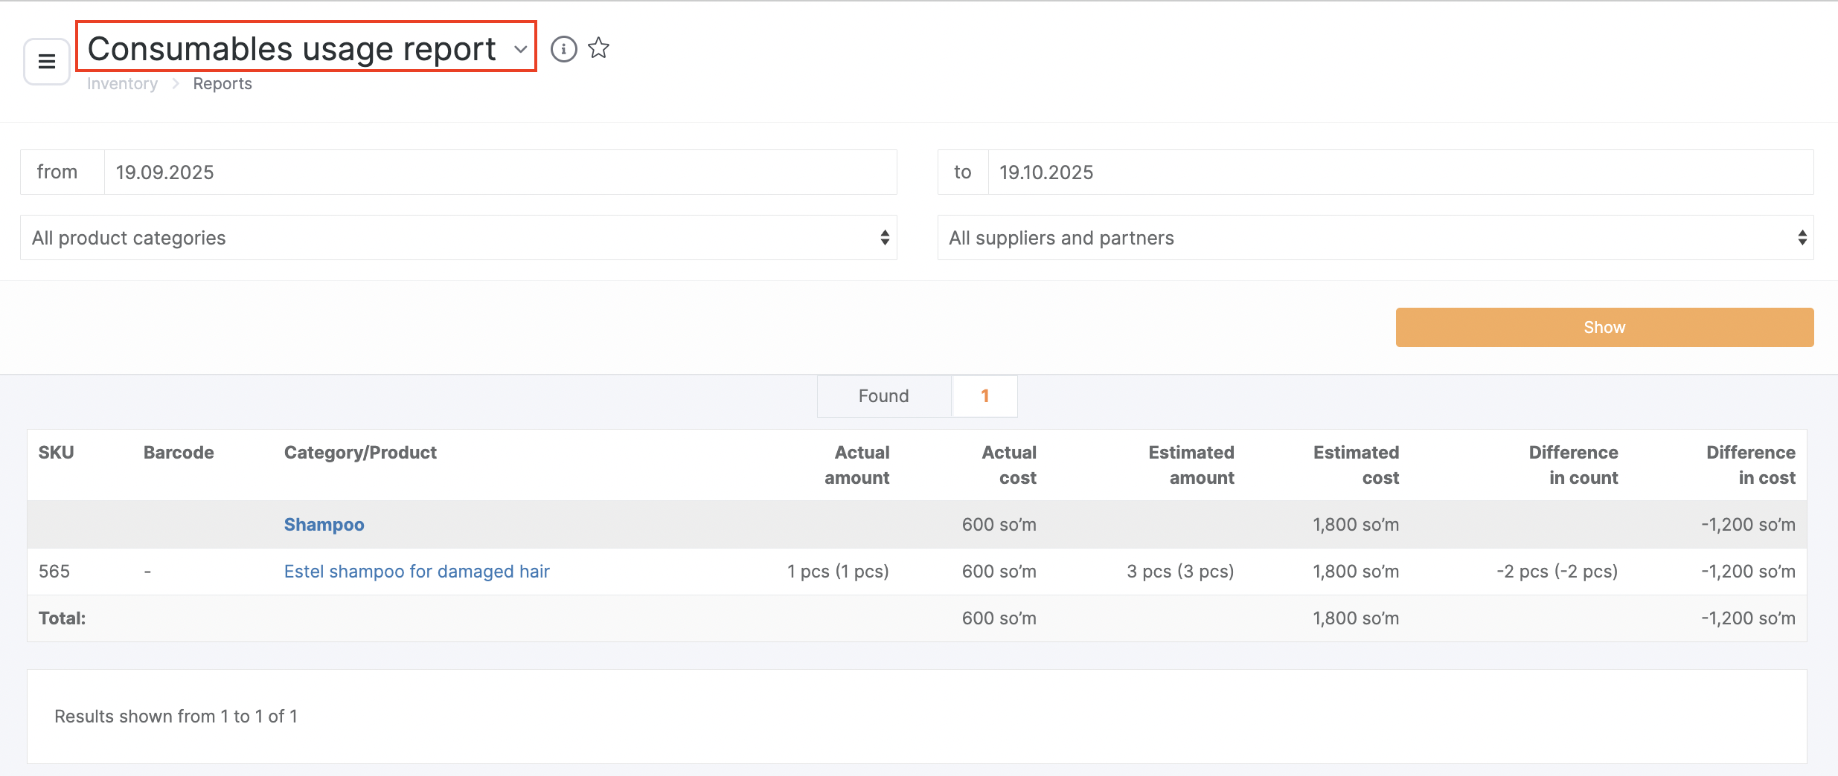1838x776 pixels.
Task: Click the Difference in cost header
Action: pos(1750,465)
